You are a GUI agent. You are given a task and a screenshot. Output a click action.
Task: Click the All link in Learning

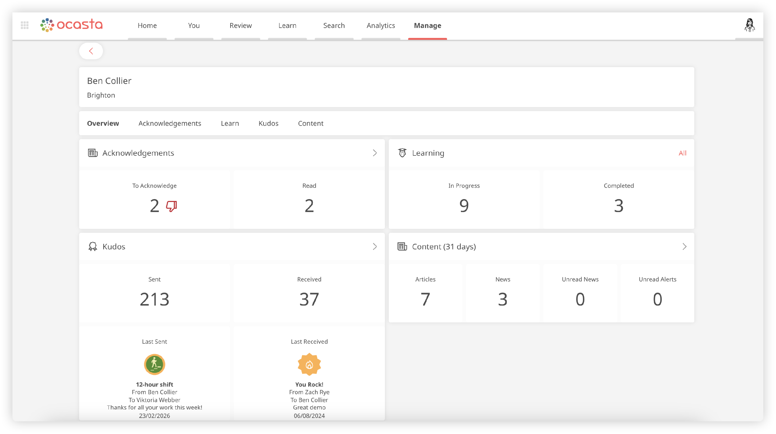682,153
